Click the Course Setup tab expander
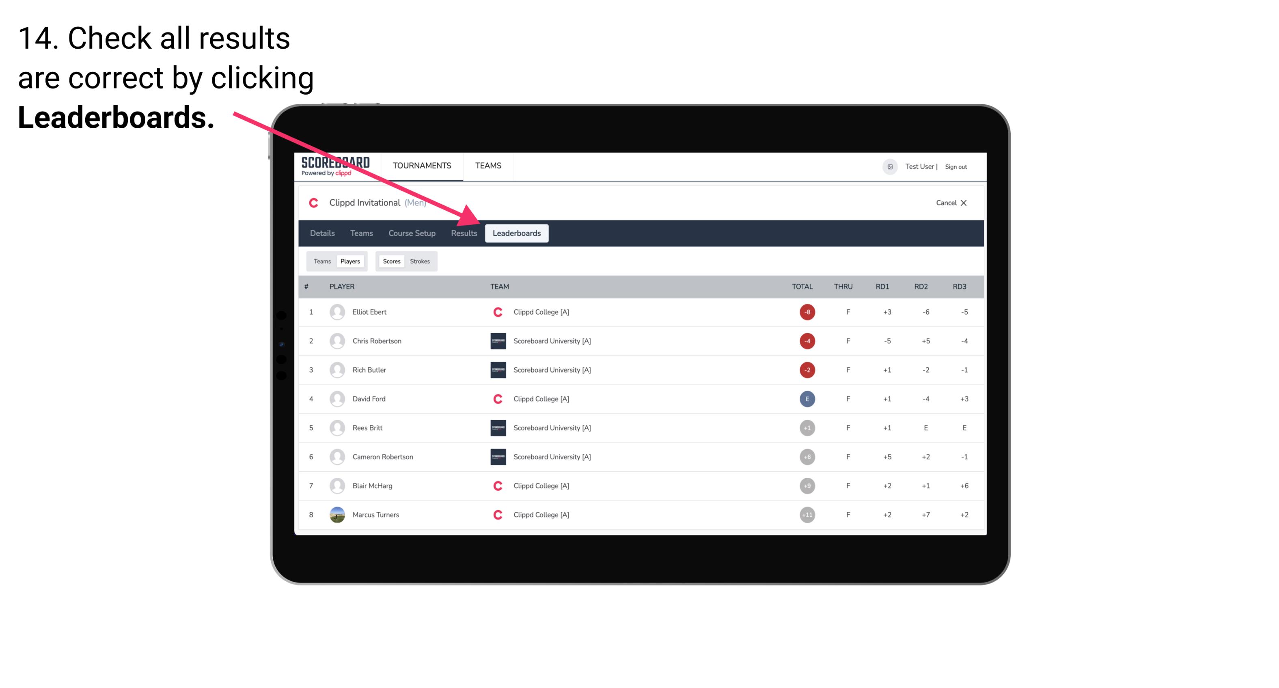1279x688 pixels. [x=410, y=234]
